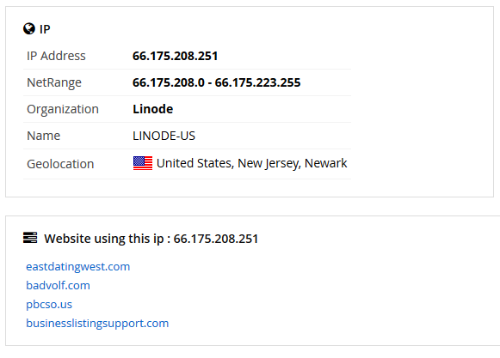Image resolution: width=500 pixels, height=358 pixels.
Task: Click the 'Website using this ip' heading
Action: click(151, 239)
